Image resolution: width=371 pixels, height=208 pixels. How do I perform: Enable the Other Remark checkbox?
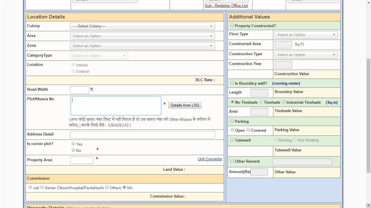232,161
